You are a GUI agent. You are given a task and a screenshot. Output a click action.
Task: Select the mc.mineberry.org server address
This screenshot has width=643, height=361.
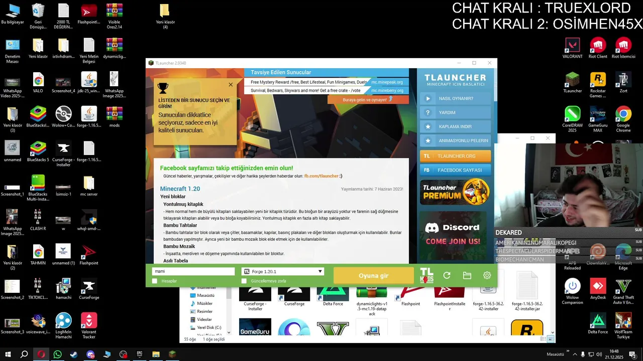click(387, 91)
